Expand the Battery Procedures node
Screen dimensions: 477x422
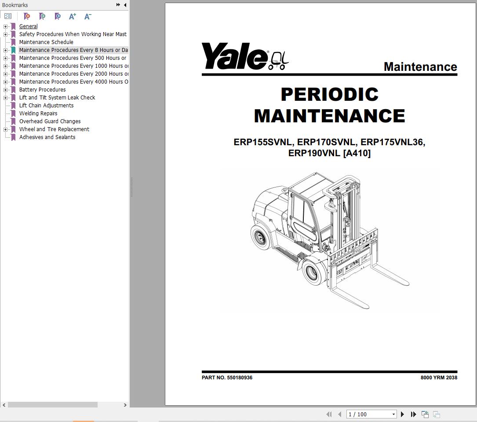5,90
